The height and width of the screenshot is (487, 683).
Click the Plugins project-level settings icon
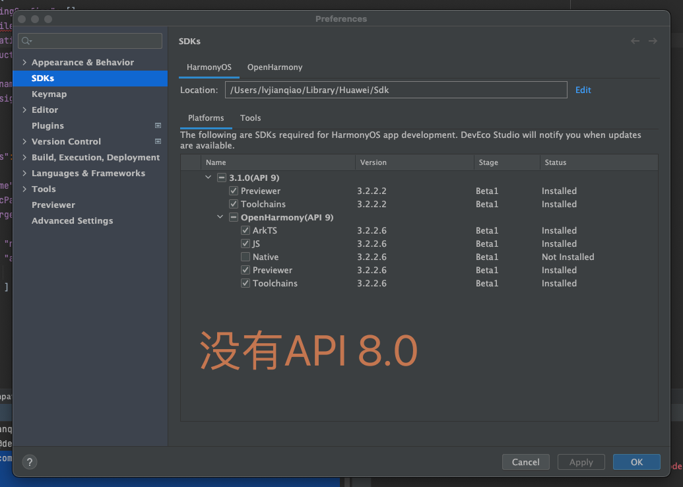tap(158, 125)
